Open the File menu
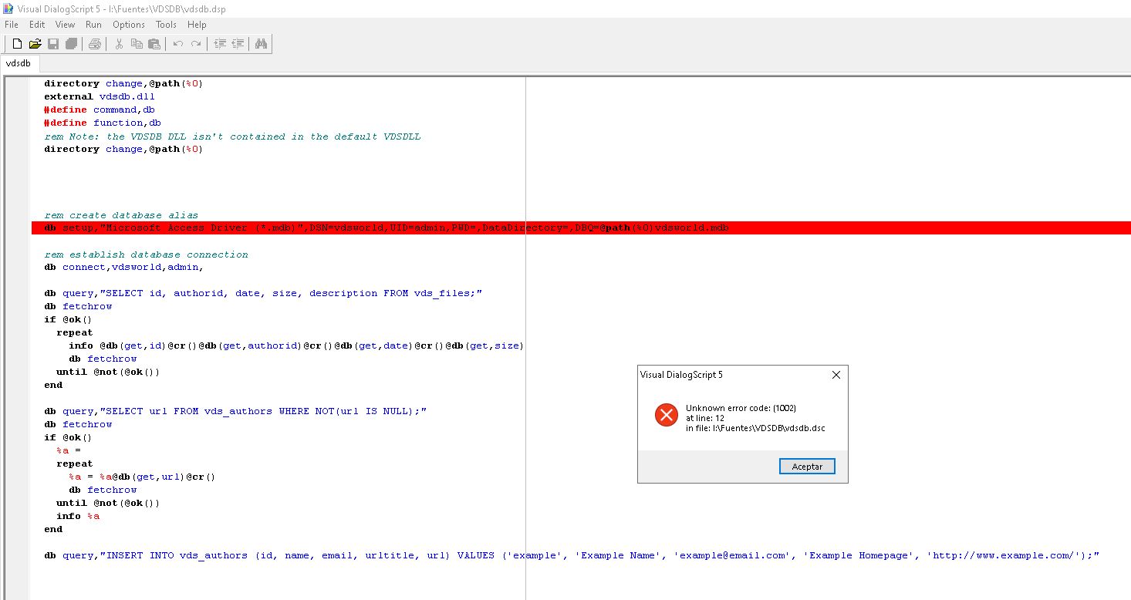 point(11,25)
